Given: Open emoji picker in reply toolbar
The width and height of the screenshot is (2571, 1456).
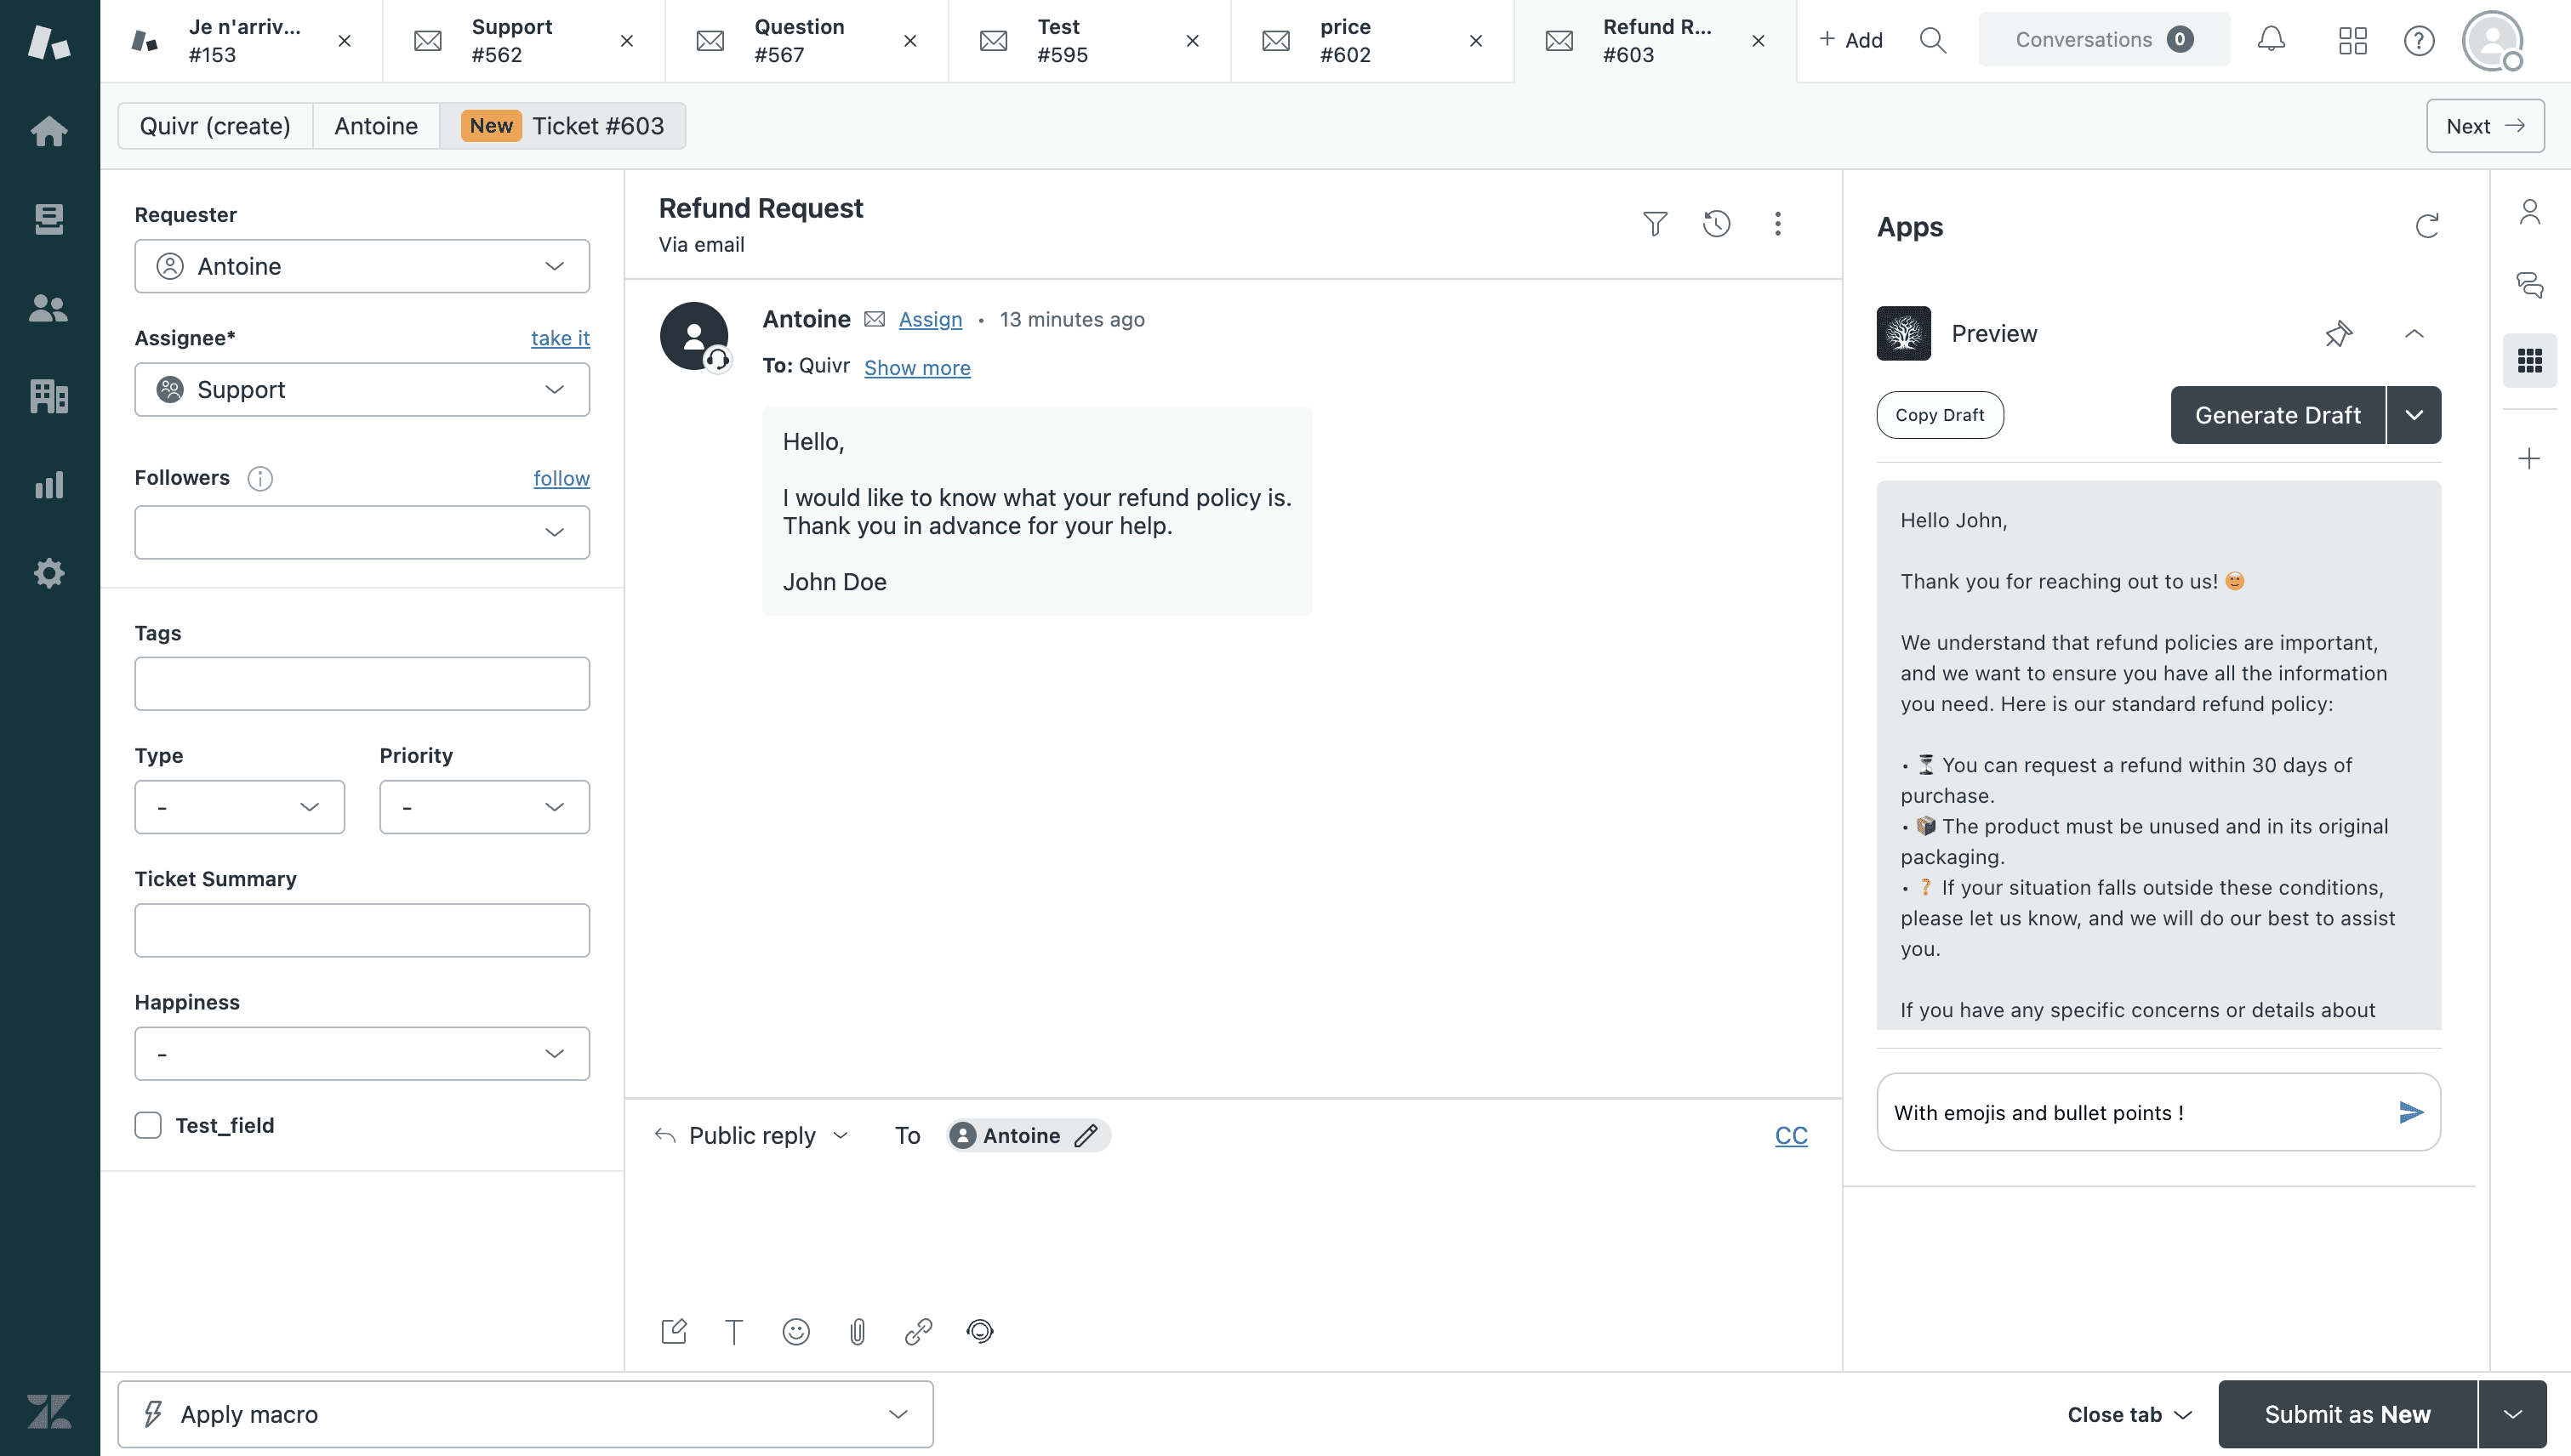Looking at the screenshot, I should [x=795, y=1331].
